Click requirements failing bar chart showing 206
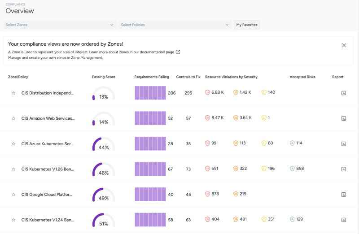The width and height of the screenshot is (359, 234). (150, 93)
